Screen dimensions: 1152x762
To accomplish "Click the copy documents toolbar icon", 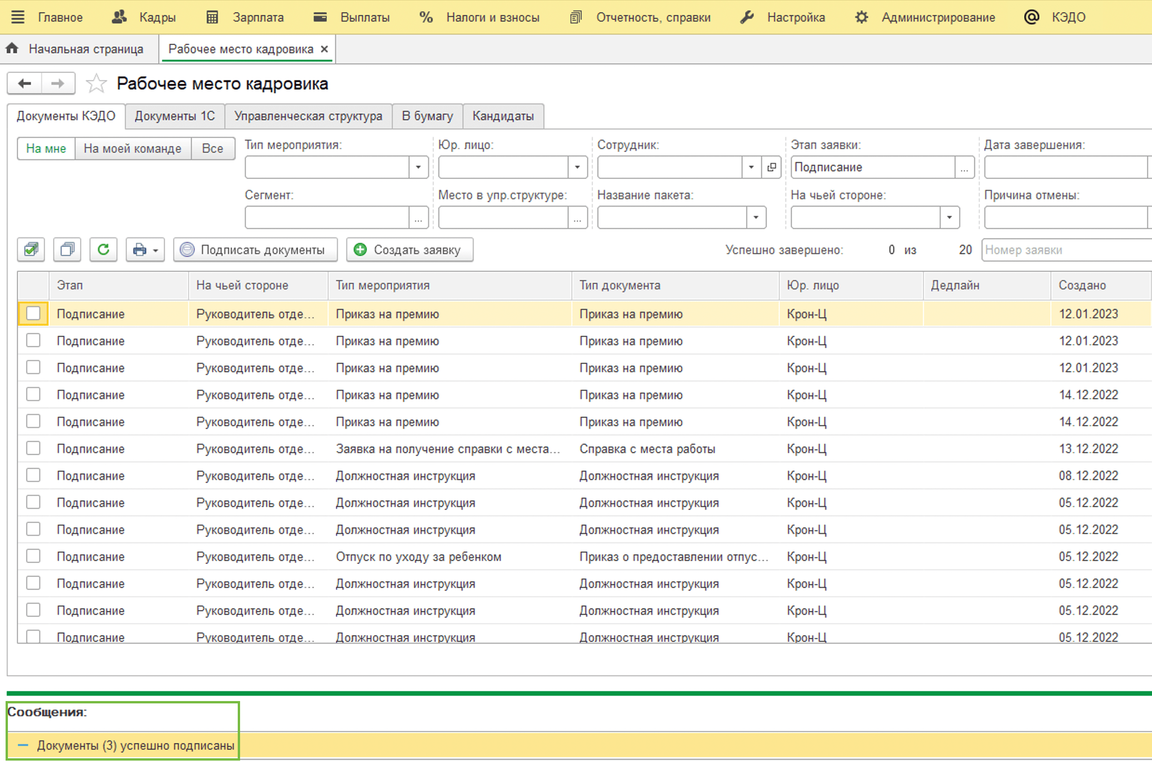I will [67, 250].
